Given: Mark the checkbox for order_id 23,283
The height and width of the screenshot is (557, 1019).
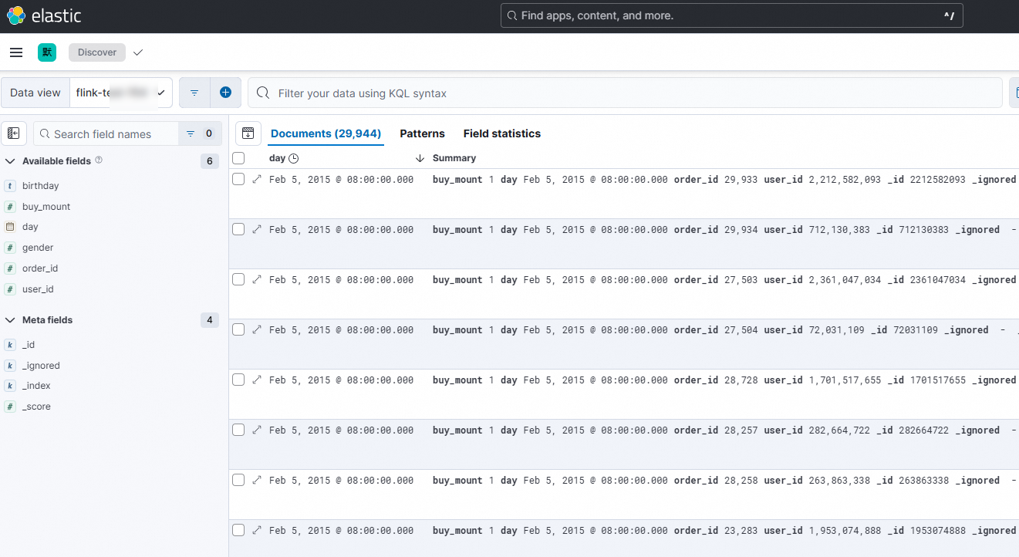Looking at the screenshot, I should (x=238, y=530).
